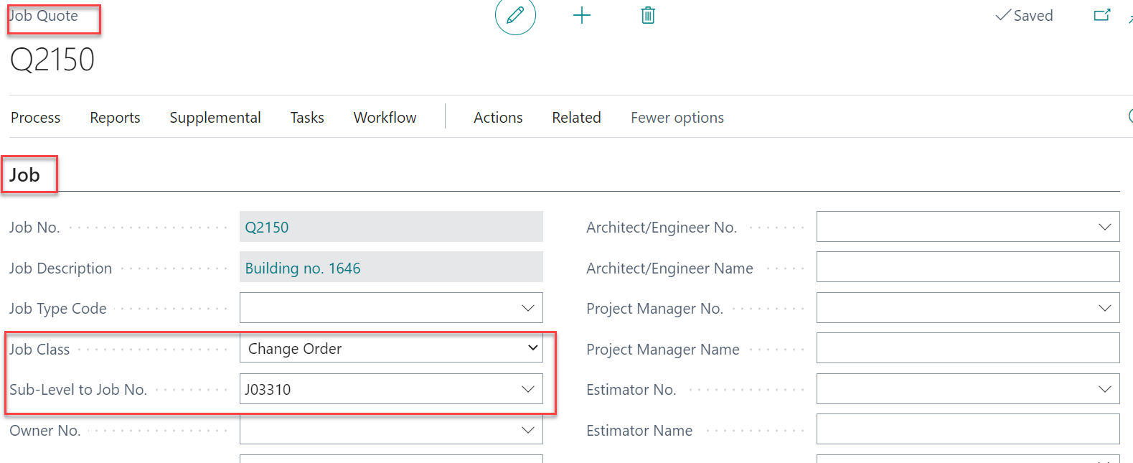
Task: Expand the Estimator No. dropdown
Action: pos(1104,389)
